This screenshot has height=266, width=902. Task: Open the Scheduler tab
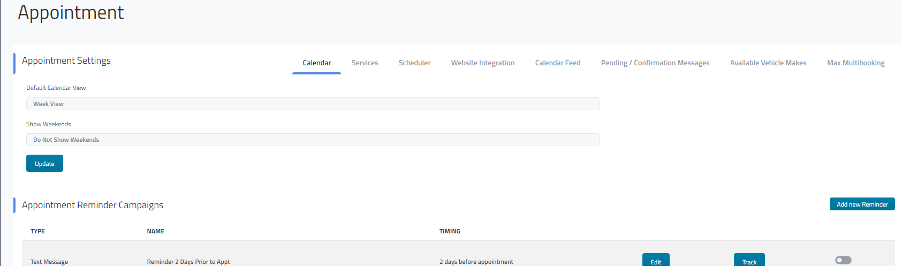tap(414, 63)
